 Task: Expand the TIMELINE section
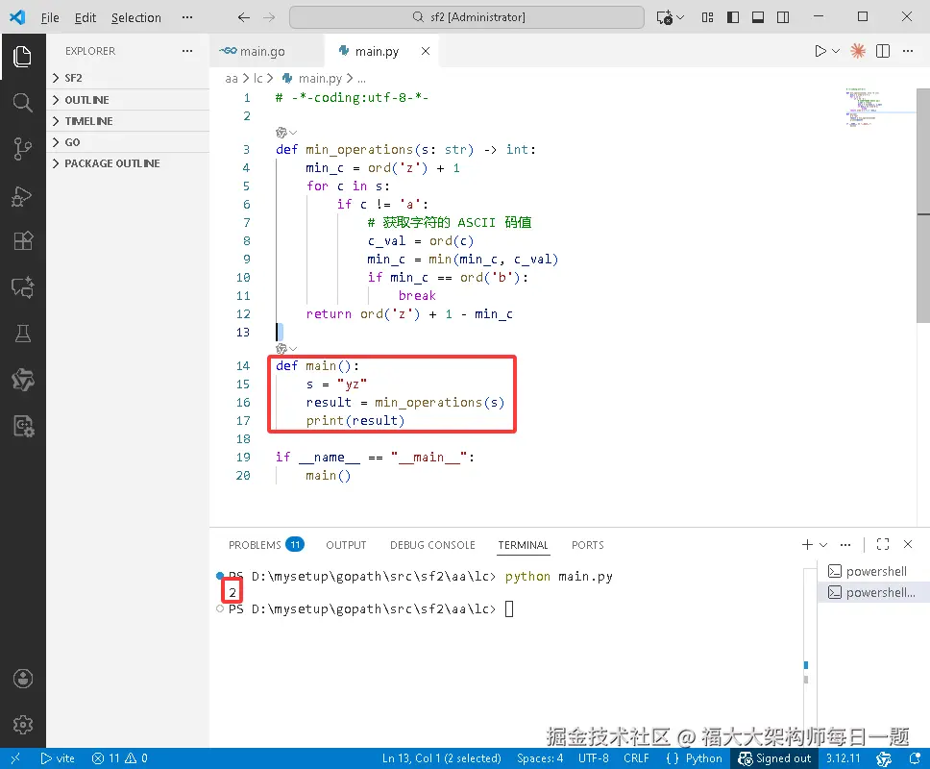(x=128, y=121)
